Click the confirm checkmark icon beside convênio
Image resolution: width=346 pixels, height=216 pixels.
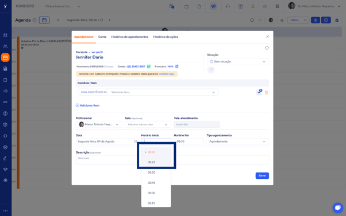pos(259,92)
